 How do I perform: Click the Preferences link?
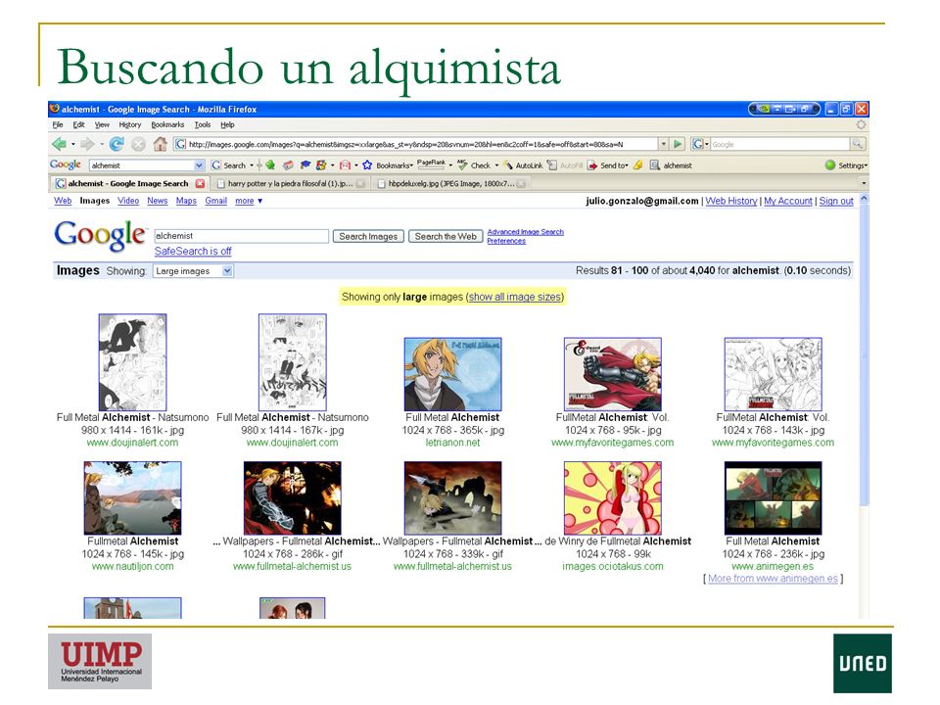click(506, 241)
